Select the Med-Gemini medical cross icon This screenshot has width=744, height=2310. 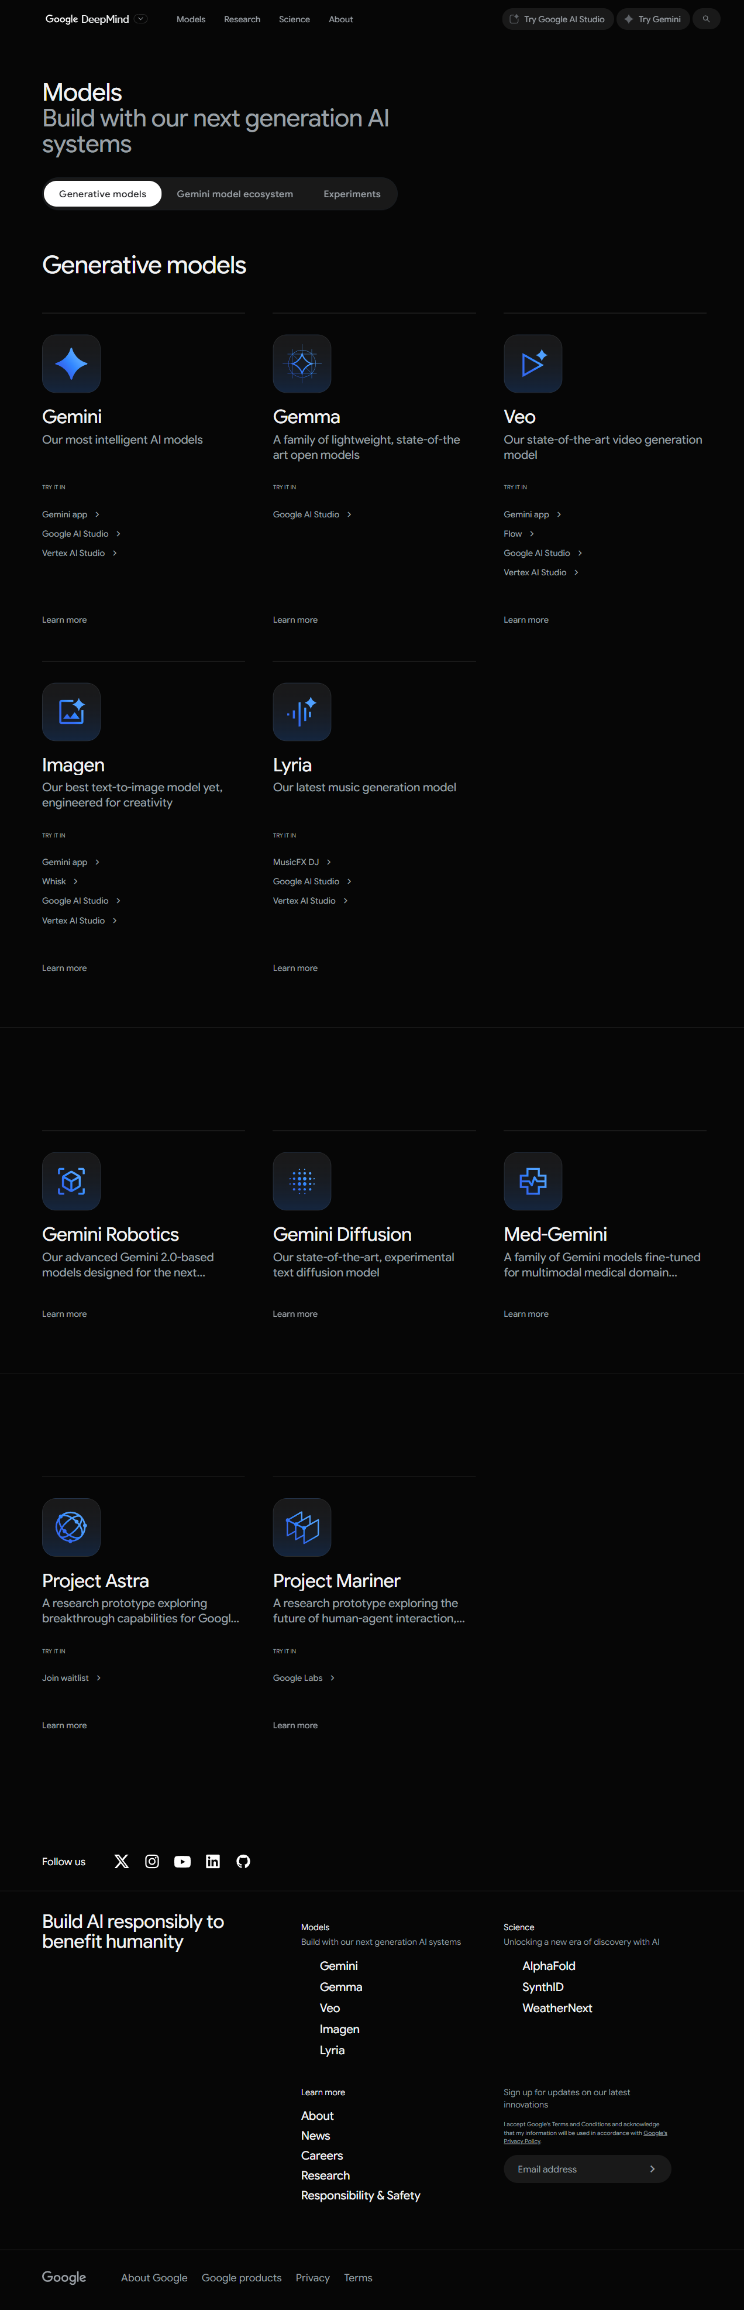[532, 1181]
